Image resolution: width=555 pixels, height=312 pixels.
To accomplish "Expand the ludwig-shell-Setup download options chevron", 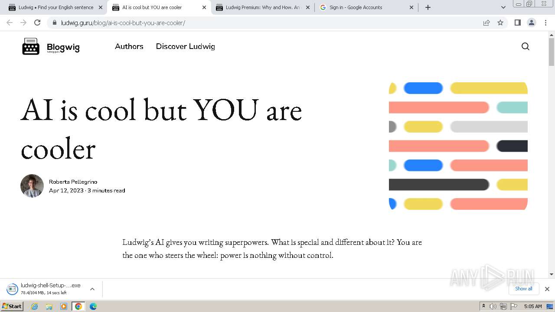I will click(92, 289).
